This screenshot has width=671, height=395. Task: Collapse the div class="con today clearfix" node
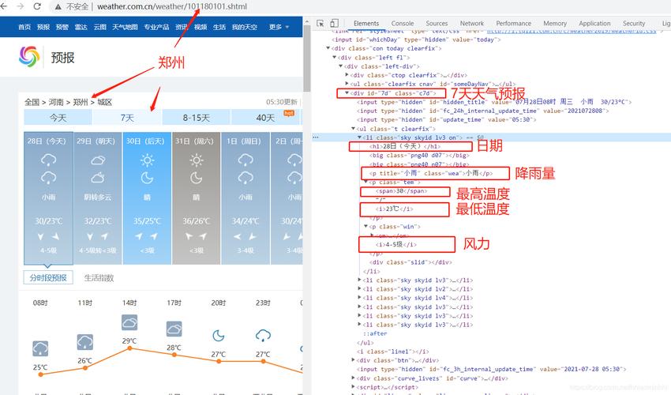pos(328,48)
